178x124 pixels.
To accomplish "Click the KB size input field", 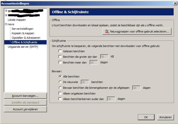I will tap(104, 57).
